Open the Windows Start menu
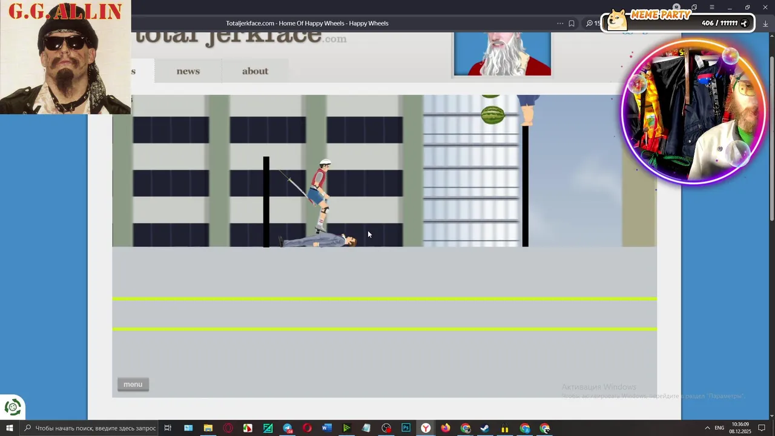This screenshot has height=436, width=775. click(x=10, y=428)
